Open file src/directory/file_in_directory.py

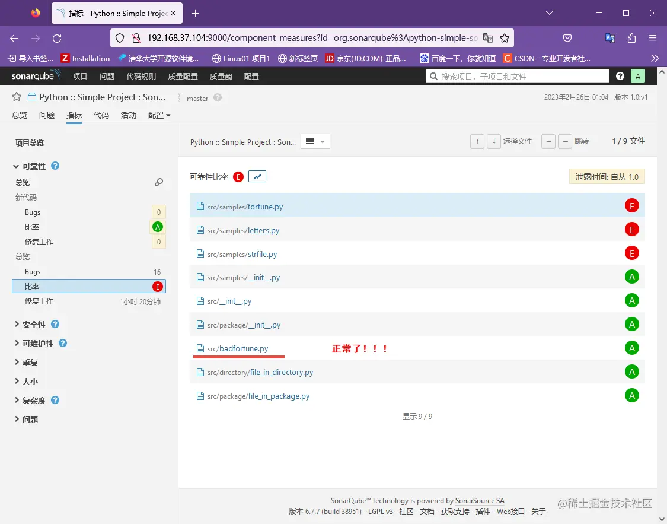[260, 373]
